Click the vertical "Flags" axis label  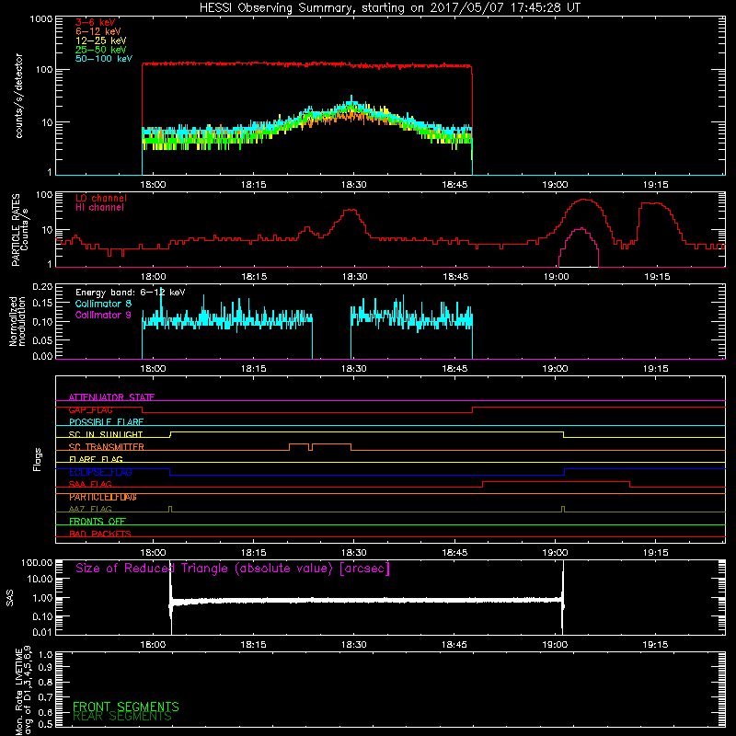point(38,459)
